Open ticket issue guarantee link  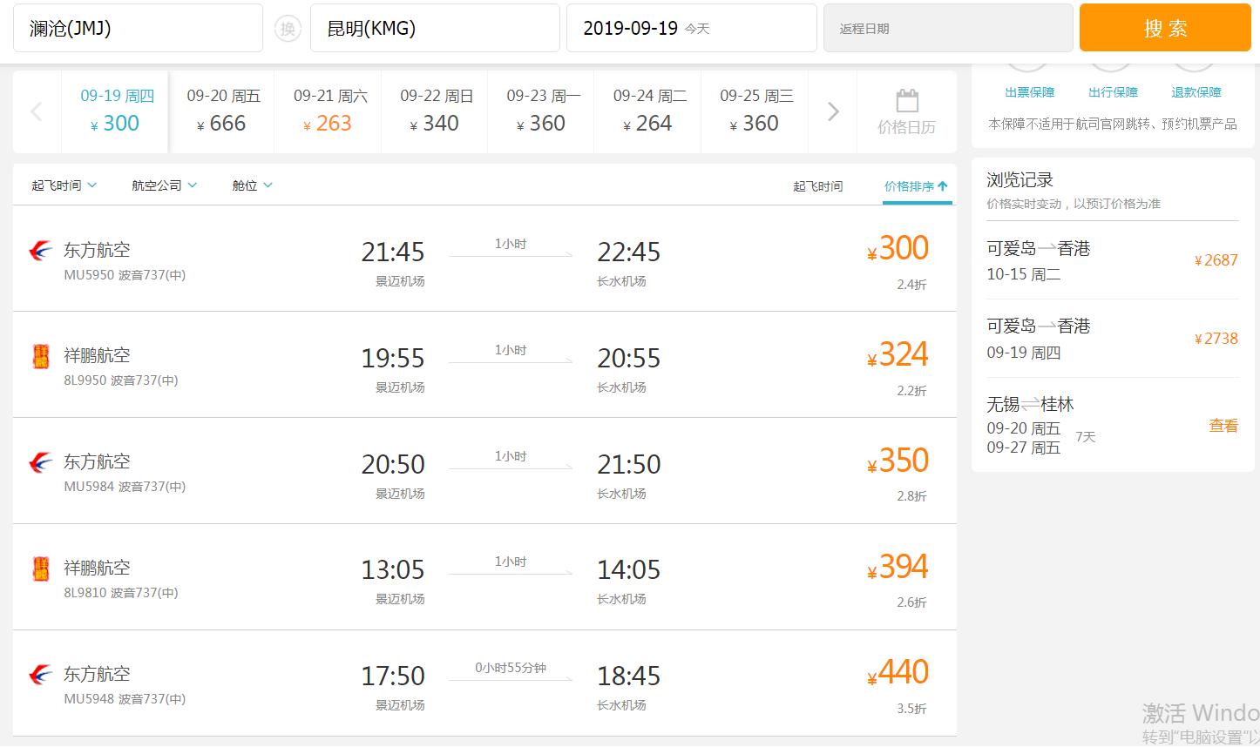pyautogui.click(x=1029, y=92)
